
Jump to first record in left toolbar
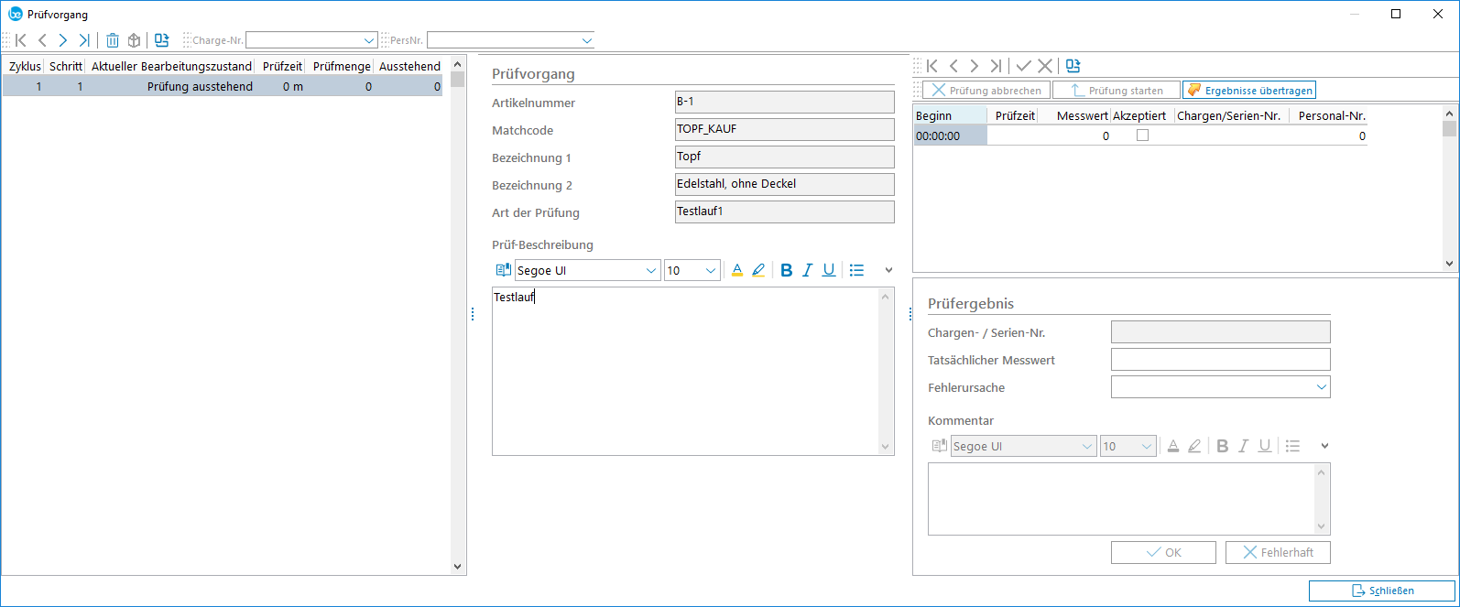(21, 40)
